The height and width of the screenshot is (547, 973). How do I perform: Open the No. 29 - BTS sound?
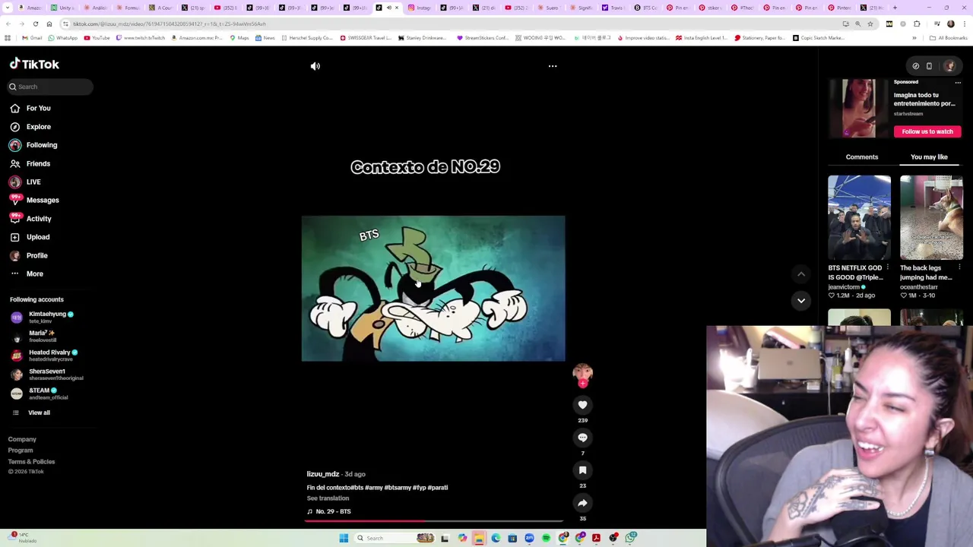click(x=329, y=511)
